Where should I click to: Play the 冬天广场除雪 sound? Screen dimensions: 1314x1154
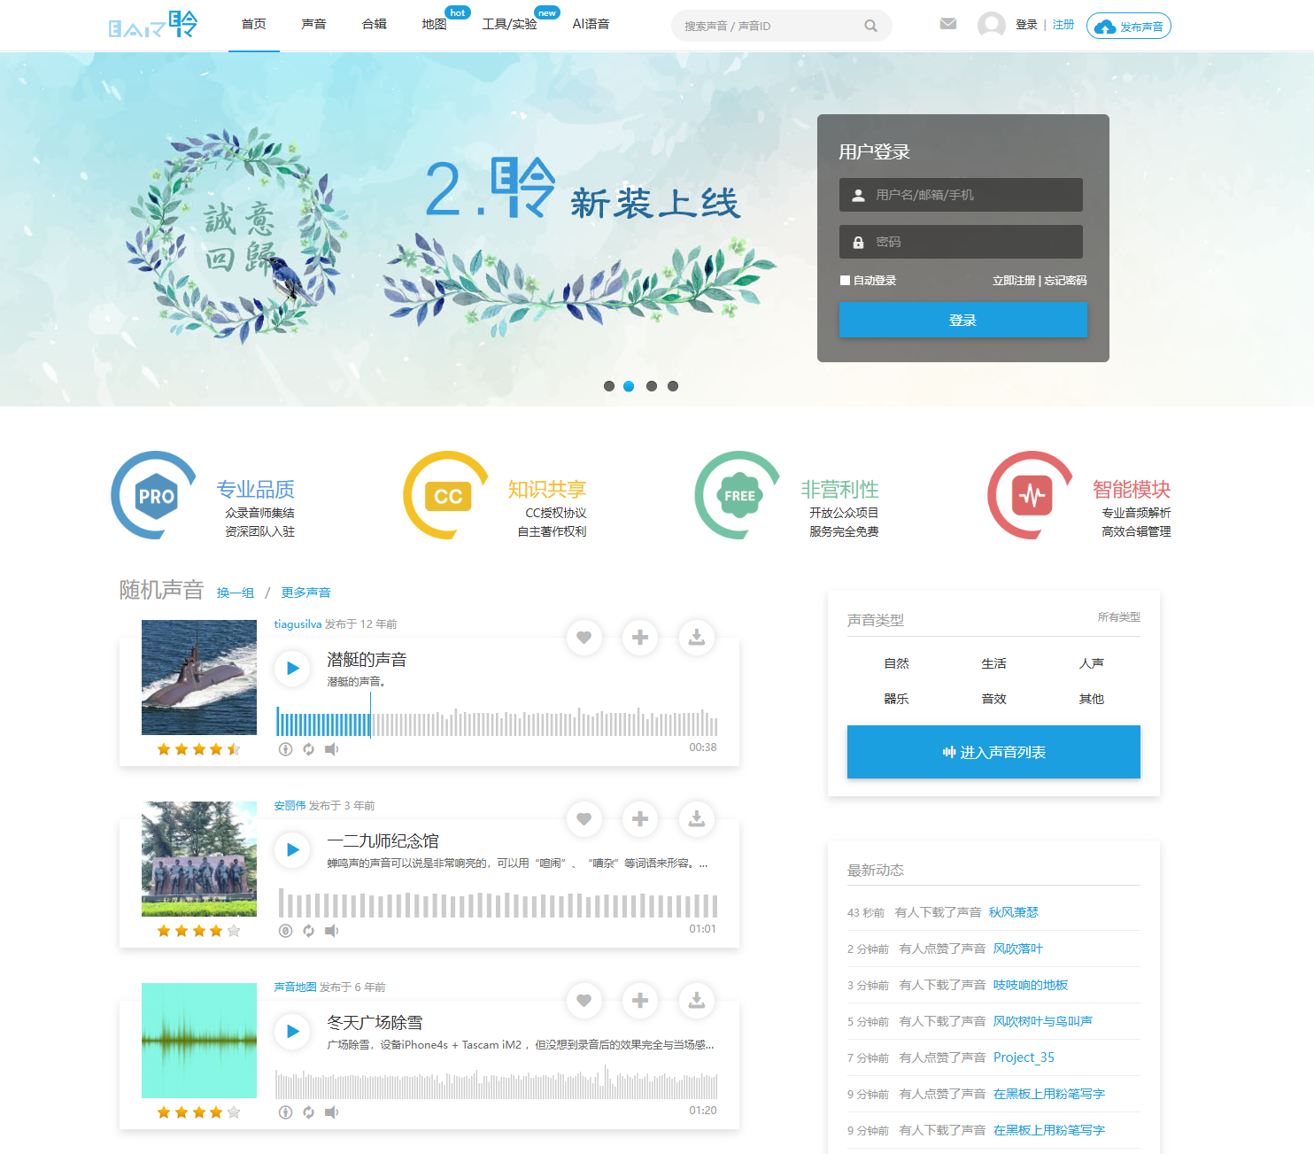point(292,1032)
